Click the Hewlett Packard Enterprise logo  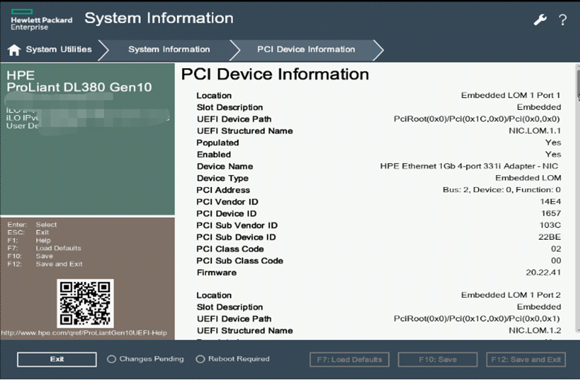click(40, 20)
